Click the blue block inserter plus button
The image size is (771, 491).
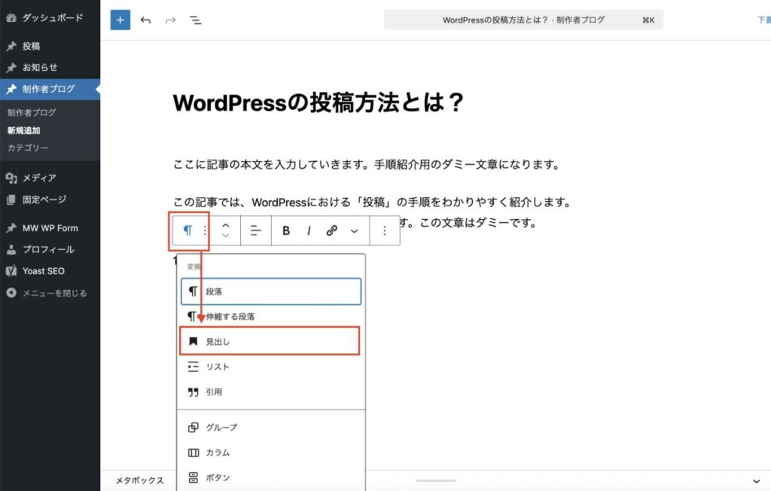[120, 20]
